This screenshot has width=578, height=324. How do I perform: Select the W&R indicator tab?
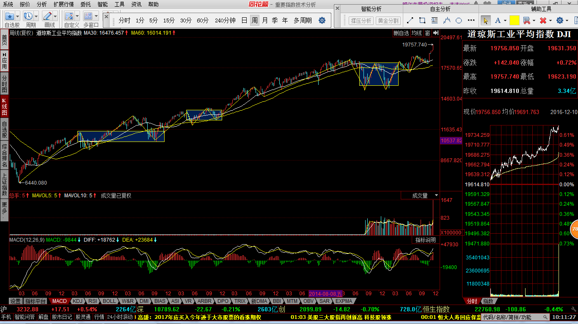(127, 301)
